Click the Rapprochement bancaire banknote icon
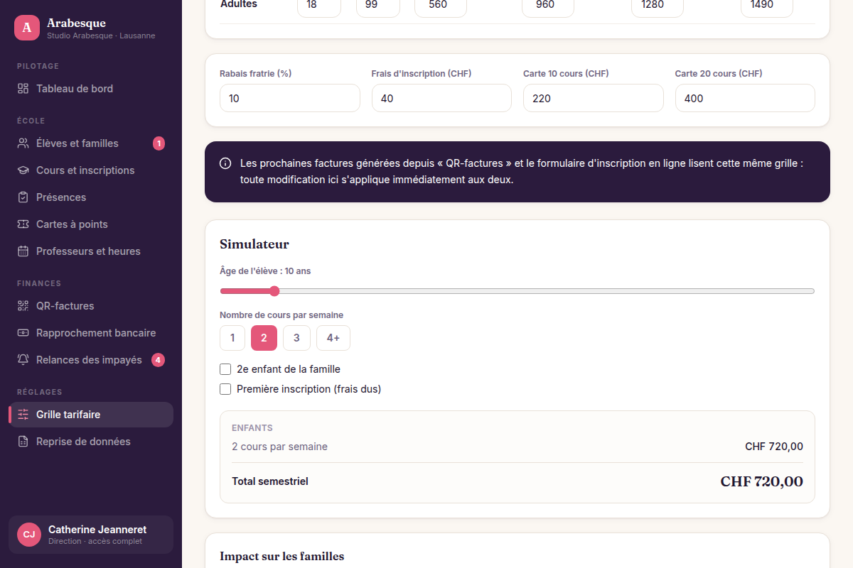The height and width of the screenshot is (568, 853). 23,333
